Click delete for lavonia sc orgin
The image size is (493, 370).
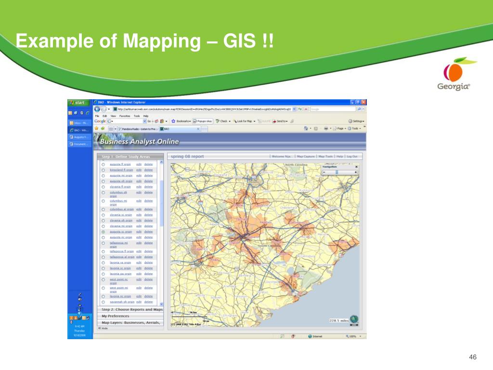pos(148,268)
